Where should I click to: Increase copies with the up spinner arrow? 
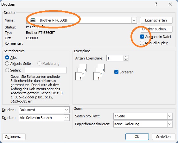click(126, 57)
